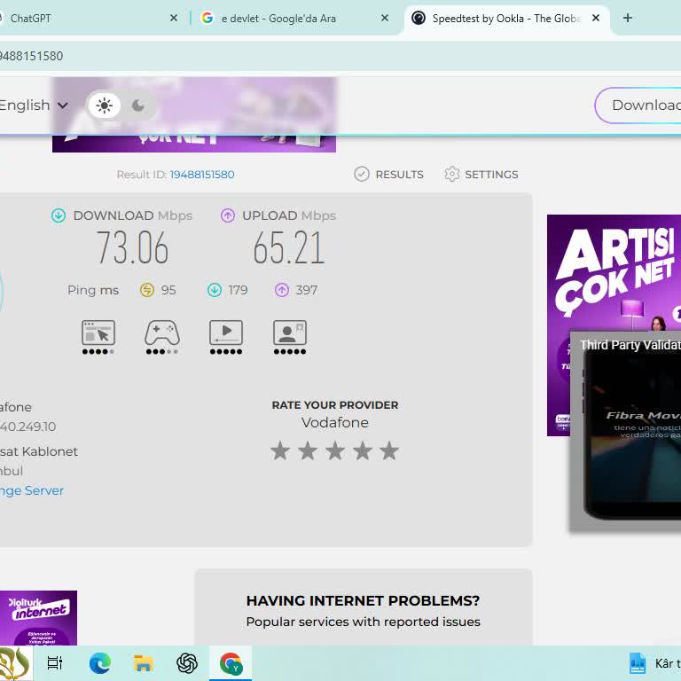Close the Speedtest by Ookla tab
This screenshot has height=681, width=681.
tap(596, 19)
